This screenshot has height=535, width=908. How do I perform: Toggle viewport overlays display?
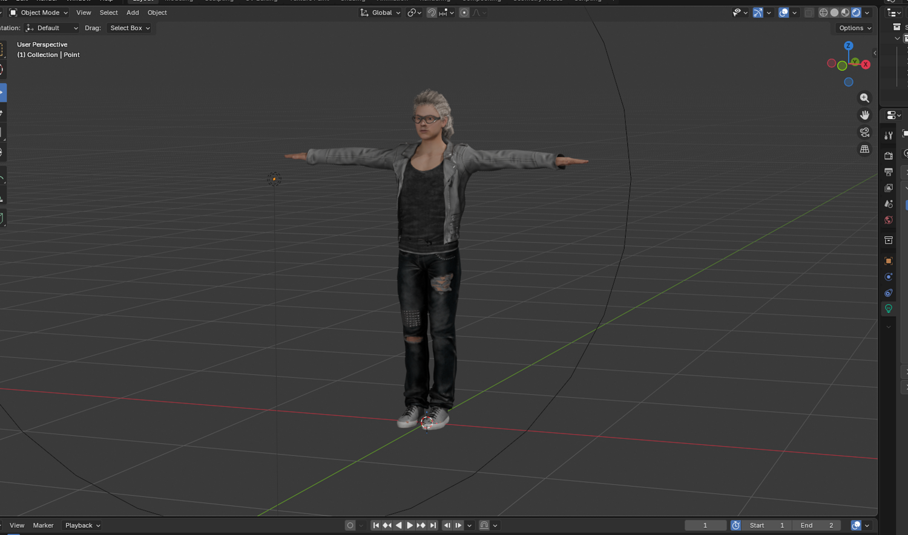tap(784, 13)
